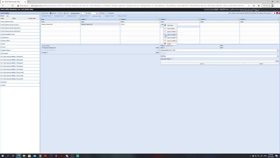This screenshot has height=158, width=280.
Task: Click the Fodder 5 panel header icon
Action: (x=278, y=19)
